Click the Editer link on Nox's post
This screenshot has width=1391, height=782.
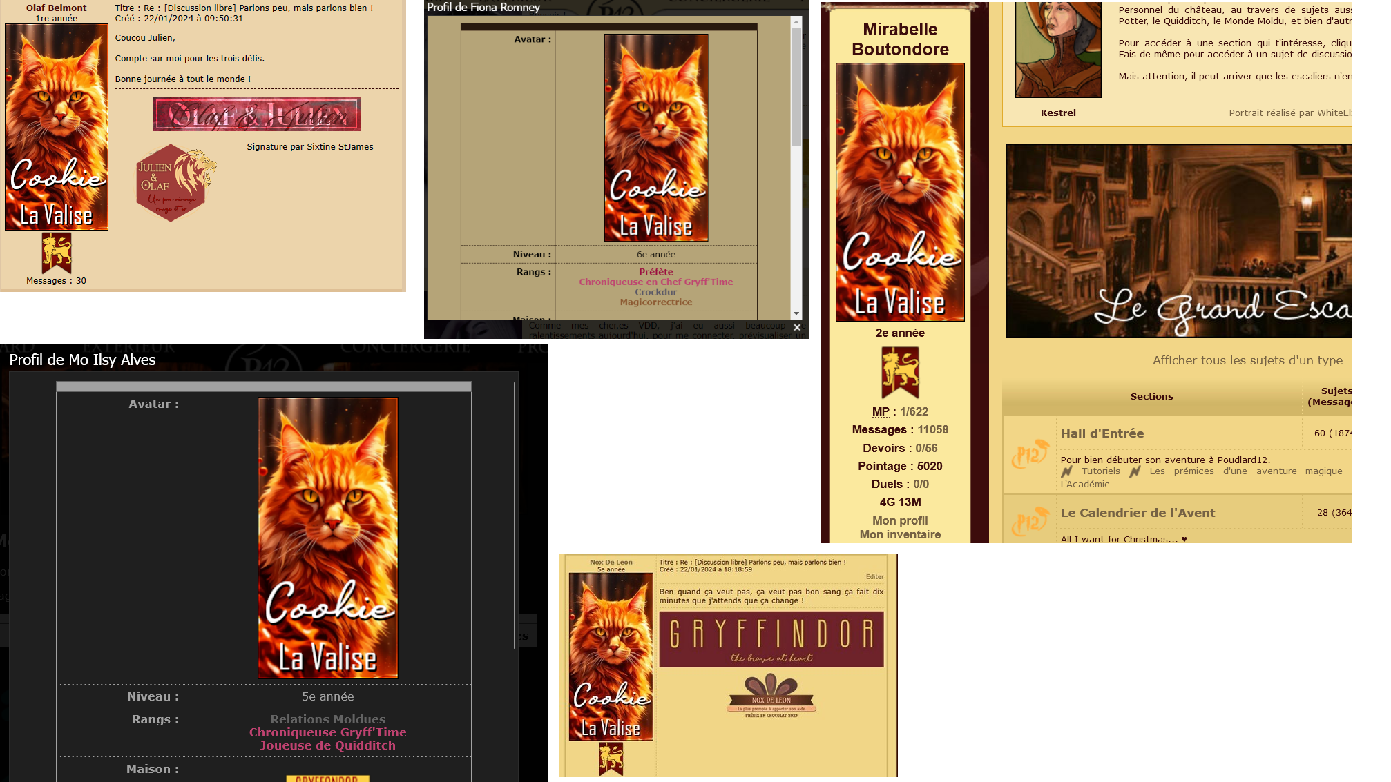tap(874, 577)
